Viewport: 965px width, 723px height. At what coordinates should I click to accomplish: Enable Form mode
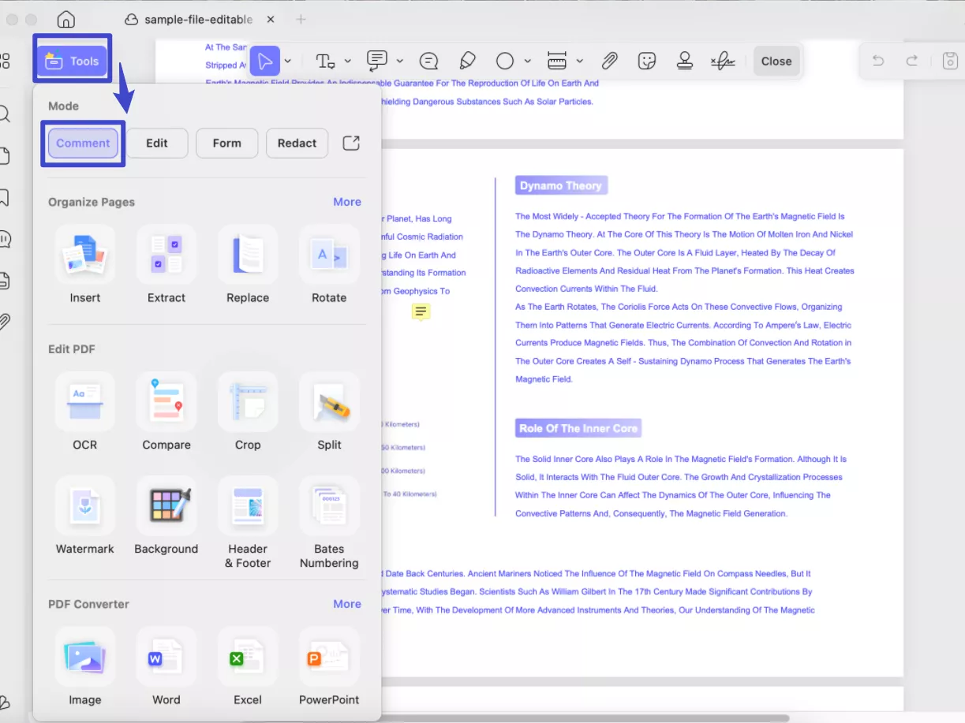(226, 143)
